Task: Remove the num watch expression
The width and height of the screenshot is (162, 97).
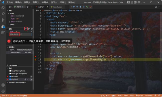Action: click(x=32, y=31)
